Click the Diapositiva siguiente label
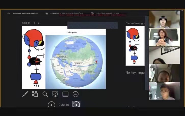 coord(135,23)
